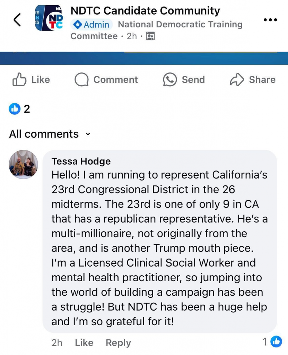View the blue like reactions count
This screenshot has width=288, height=355.
tap(19, 109)
